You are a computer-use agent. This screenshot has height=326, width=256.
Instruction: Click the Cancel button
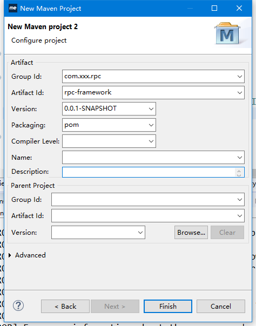(221, 306)
